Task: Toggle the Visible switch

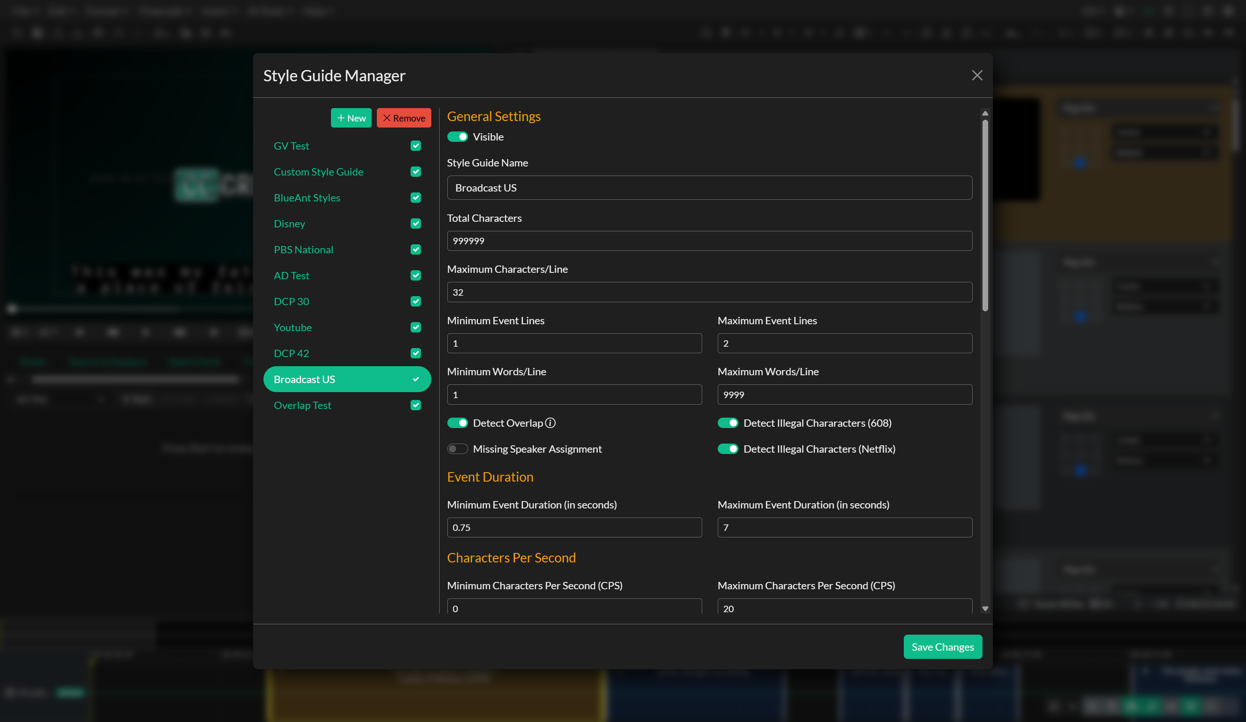Action: pos(457,137)
